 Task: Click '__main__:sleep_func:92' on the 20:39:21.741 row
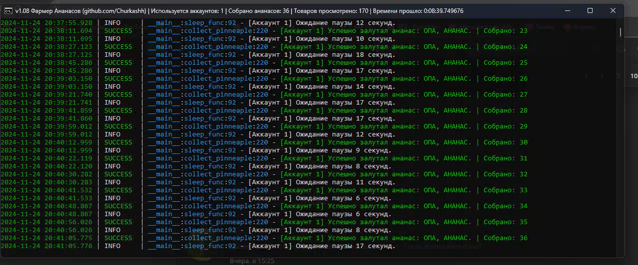192,103
